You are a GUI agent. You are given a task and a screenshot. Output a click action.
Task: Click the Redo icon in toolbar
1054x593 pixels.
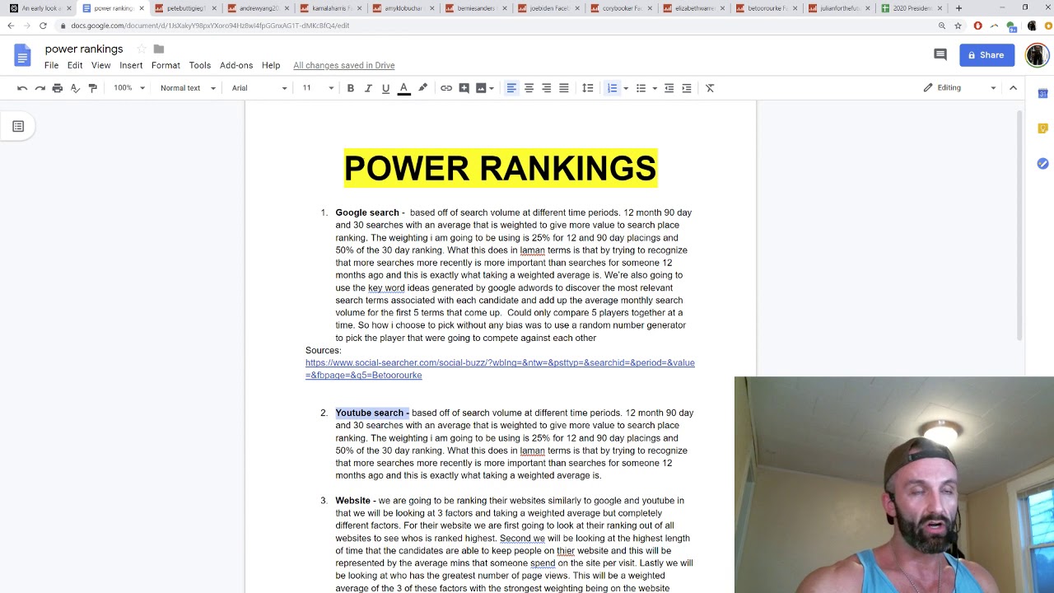40,88
